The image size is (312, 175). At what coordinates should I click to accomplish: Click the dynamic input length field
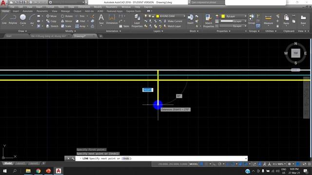pos(148,90)
